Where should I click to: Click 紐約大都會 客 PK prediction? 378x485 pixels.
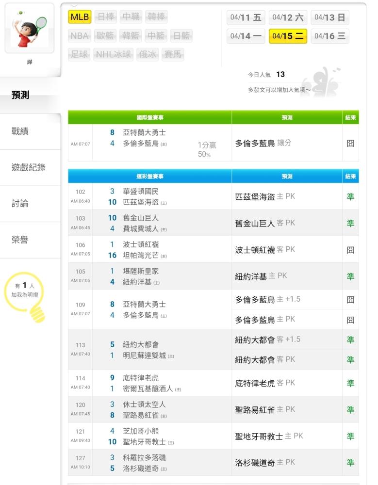(265, 359)
